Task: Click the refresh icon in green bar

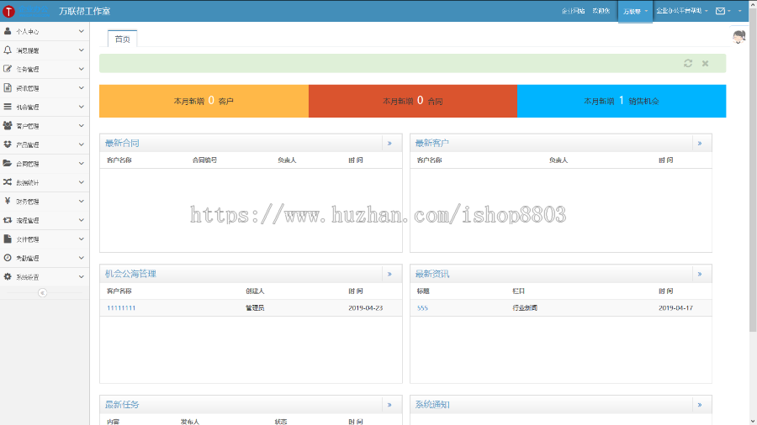Action: 688,63
